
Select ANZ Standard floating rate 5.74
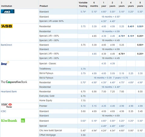click(83, 12)
